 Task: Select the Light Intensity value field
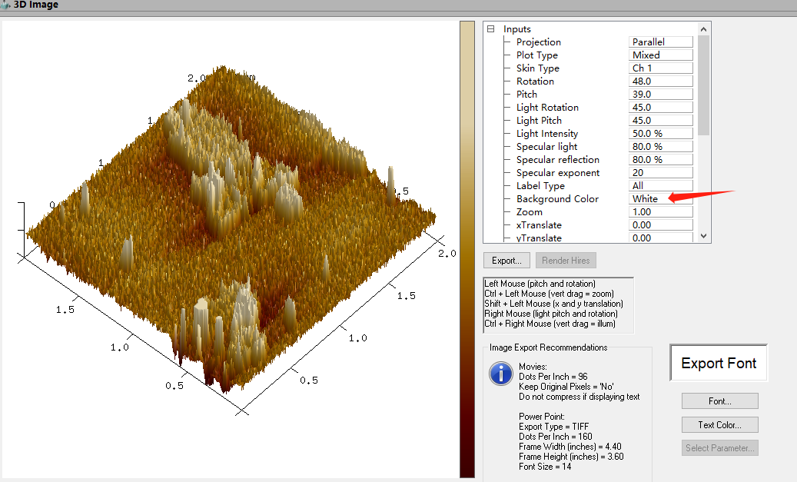pos(660,134)
